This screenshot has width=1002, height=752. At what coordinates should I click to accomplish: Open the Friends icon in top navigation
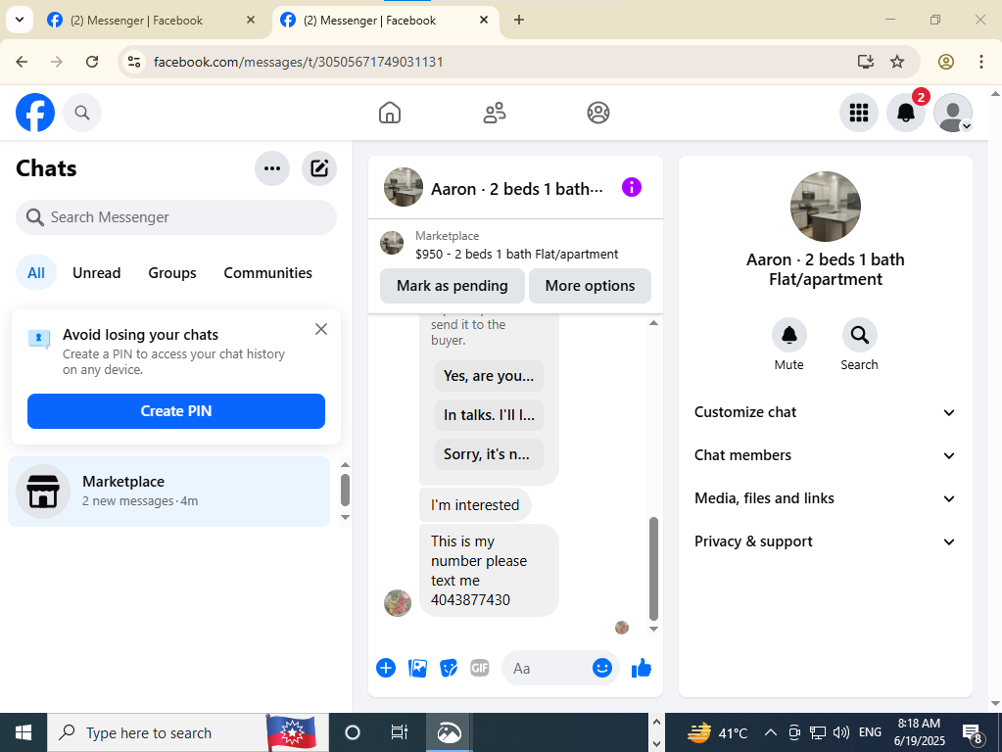pos(494,113)
